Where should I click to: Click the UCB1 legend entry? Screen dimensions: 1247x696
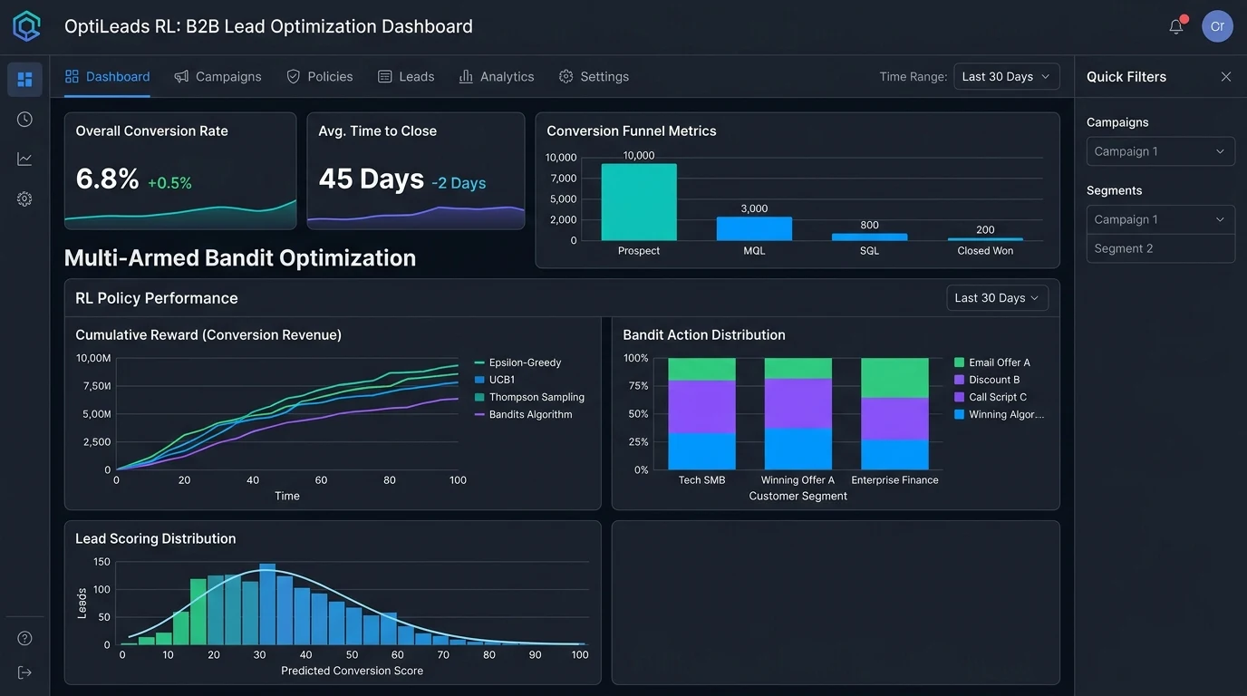coord(495,380)
